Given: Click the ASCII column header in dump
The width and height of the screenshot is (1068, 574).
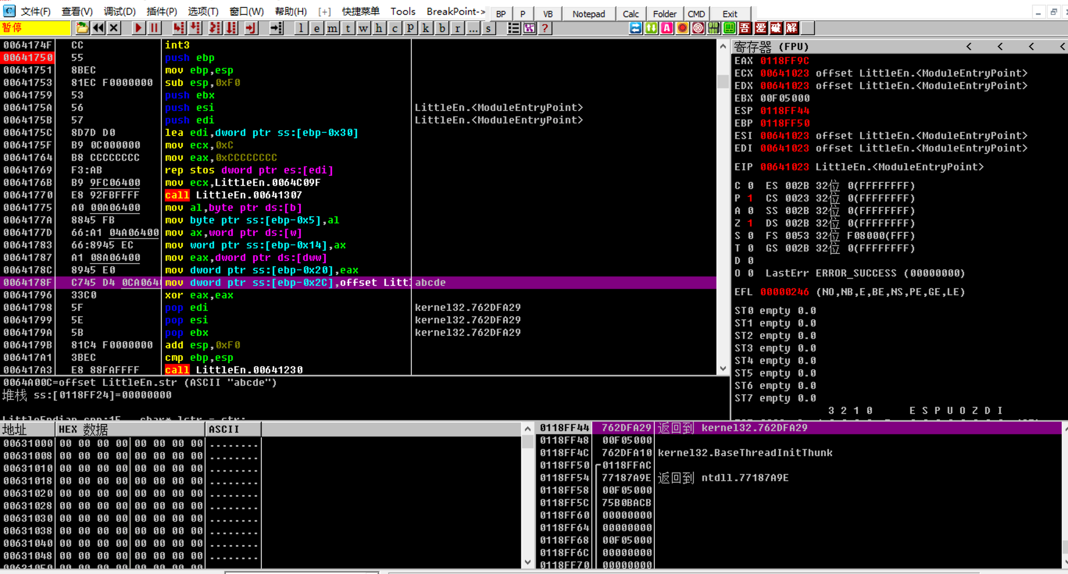Looking at the screenshot, I should coord(233,429).
